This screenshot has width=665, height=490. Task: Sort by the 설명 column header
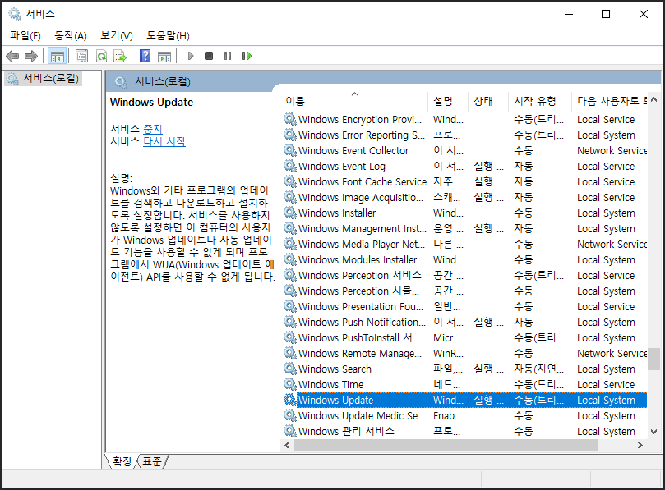(x=447, y=101)
